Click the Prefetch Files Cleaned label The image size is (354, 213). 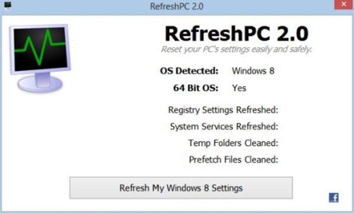tap(234, 160)
